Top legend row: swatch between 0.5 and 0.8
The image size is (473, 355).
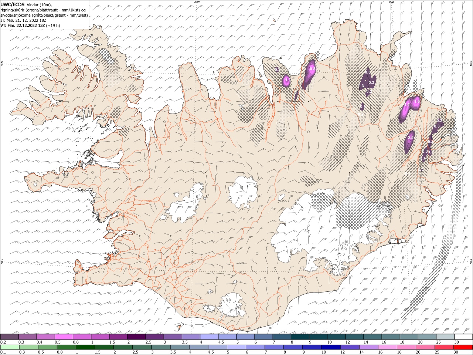pyautogui.click(x=64, y=337)
